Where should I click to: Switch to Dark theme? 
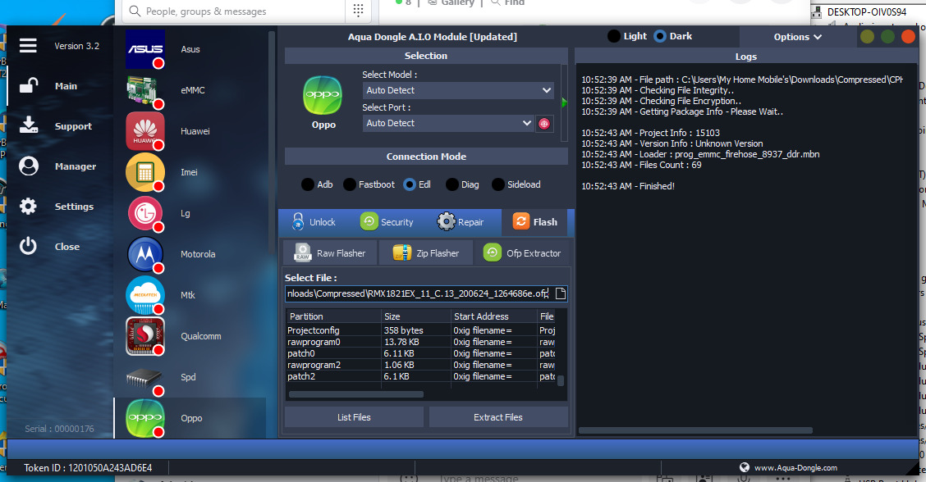coord(673,36)
